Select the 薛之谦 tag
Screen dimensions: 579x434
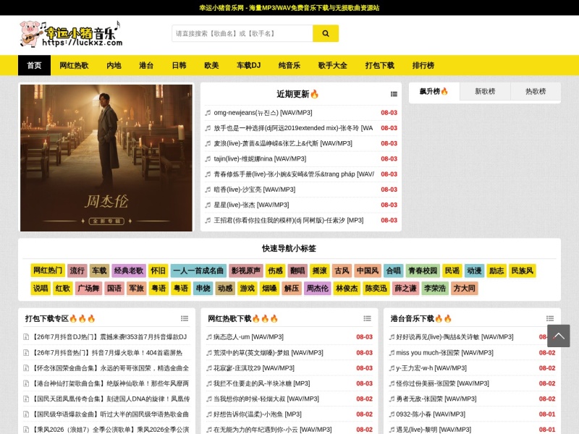[405, 288]
